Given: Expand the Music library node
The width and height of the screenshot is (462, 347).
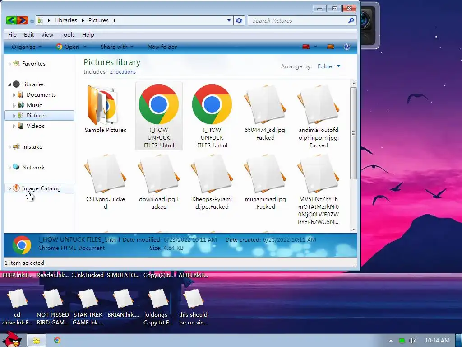Looking at the screenshot, I should (14, 105).
